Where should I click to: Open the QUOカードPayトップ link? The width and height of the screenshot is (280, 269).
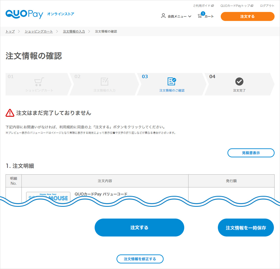pyautogui.click(x=237, y=6)
